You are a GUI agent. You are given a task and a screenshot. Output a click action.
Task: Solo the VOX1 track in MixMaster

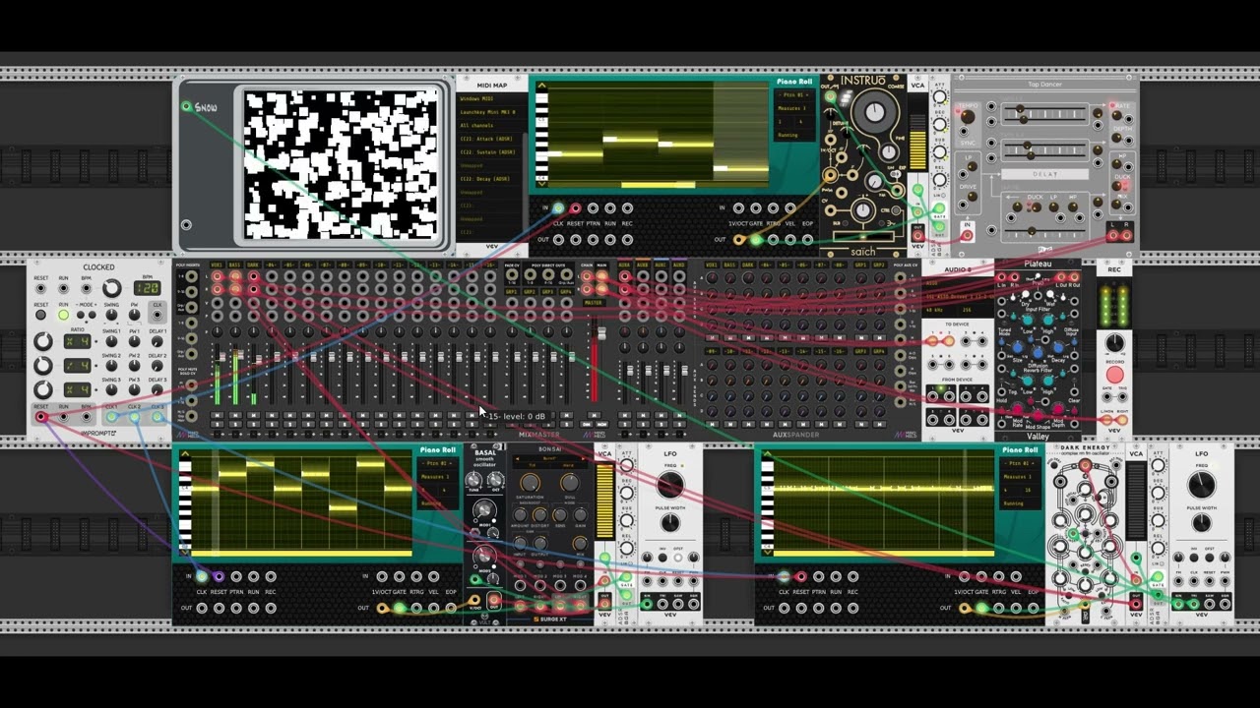pos(217,424)
